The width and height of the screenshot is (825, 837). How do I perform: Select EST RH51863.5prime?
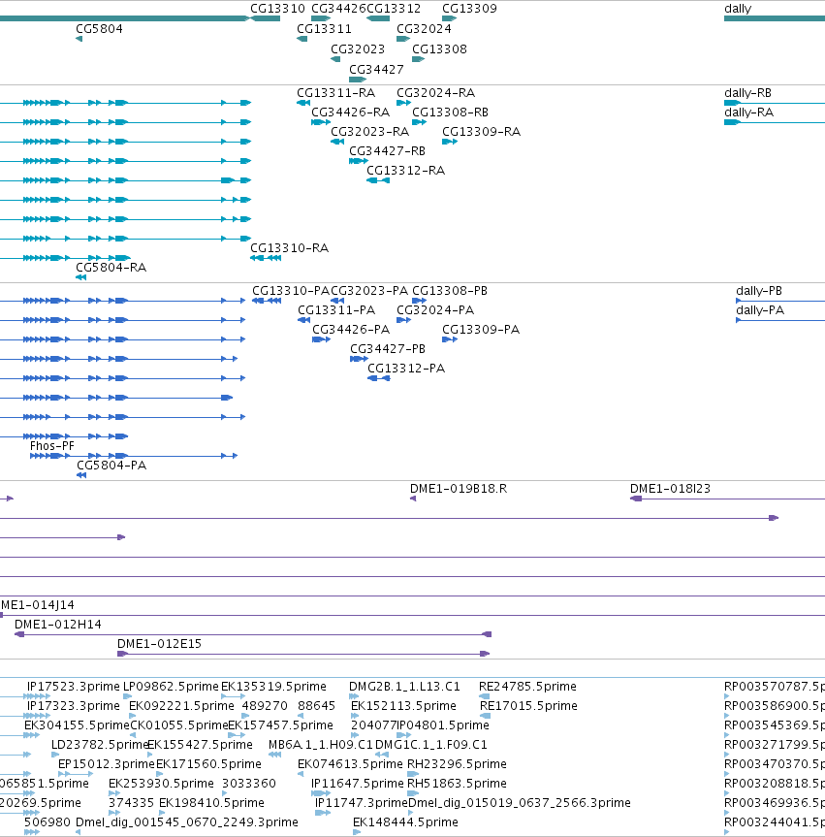click(457, 784)
